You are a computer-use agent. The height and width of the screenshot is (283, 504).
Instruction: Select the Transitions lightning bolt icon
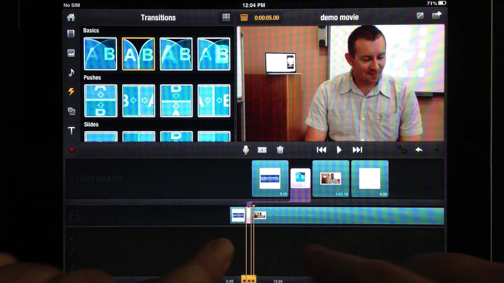pos(71,92)
